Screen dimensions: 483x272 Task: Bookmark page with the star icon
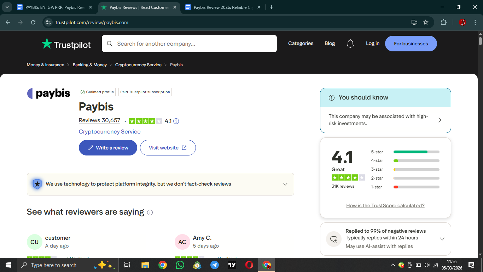(426, 22)
